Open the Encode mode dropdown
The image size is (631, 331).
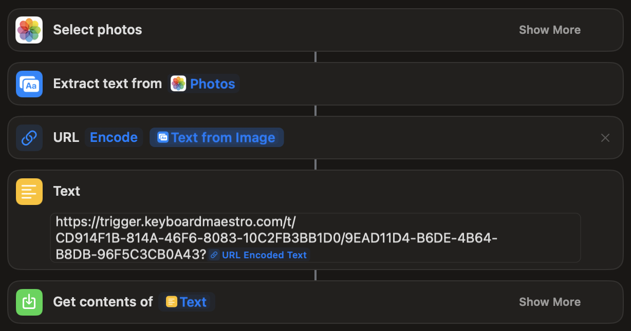pos(114,138)
